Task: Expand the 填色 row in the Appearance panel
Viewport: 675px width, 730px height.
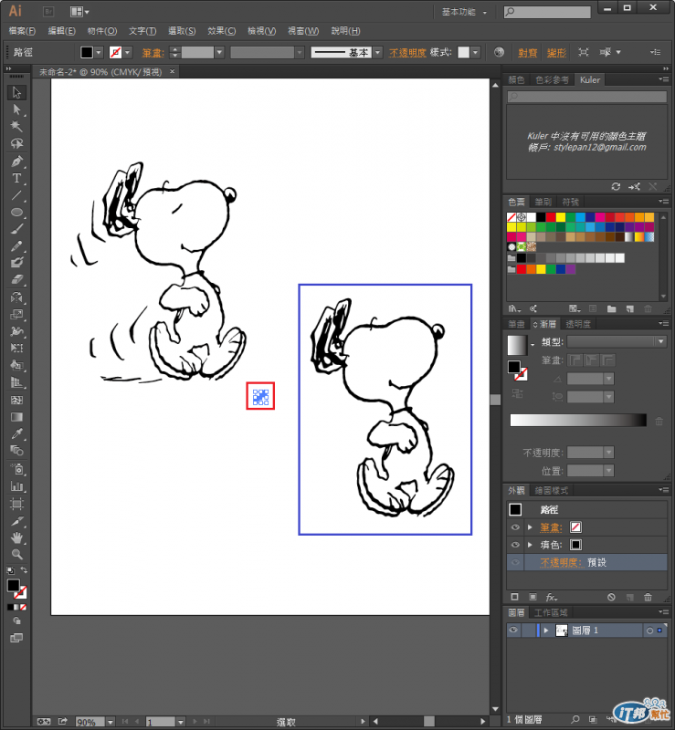Action: coord(530,545)
